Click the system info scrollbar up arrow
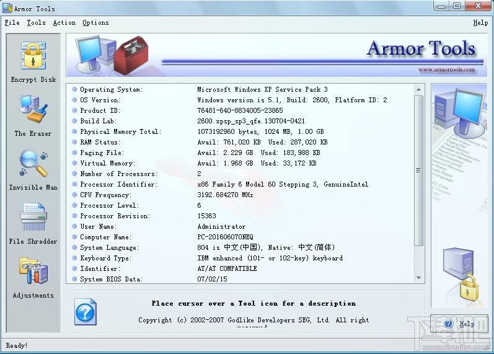 pyautogui.click(x=418, y=89)
